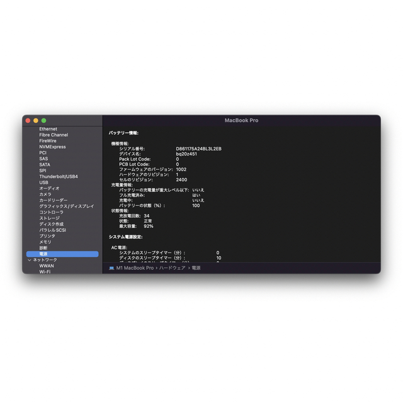This screenshot has width=403, height=403.
Task: Open the カードリーダー entry
Action: pyautogui.click(x=54, y=200)
